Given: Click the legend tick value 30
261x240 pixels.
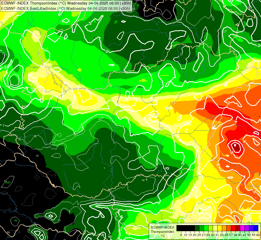Looking at the screenshot, I should (213, 235).
